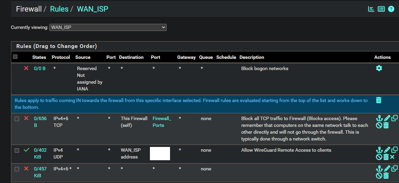The width and height of the screenshot is (399, 183).
Task: Click the Schedule column header
Action: 226,57
